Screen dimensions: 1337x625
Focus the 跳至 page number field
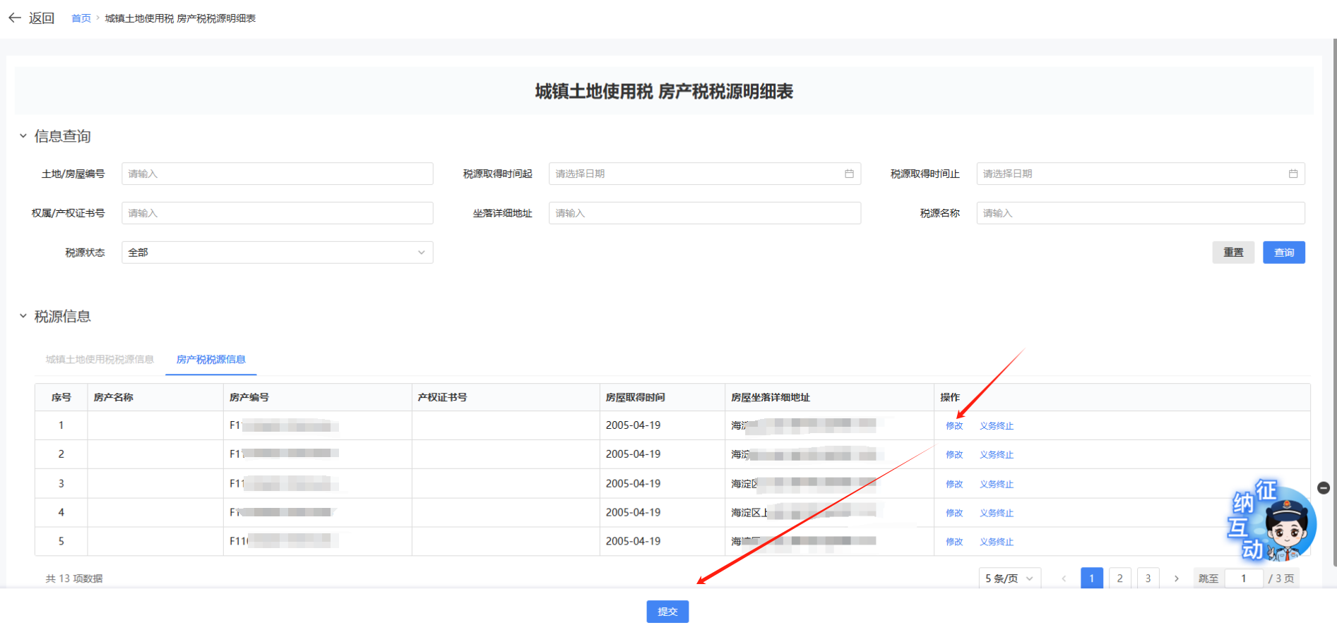(x=1243, y=578)
